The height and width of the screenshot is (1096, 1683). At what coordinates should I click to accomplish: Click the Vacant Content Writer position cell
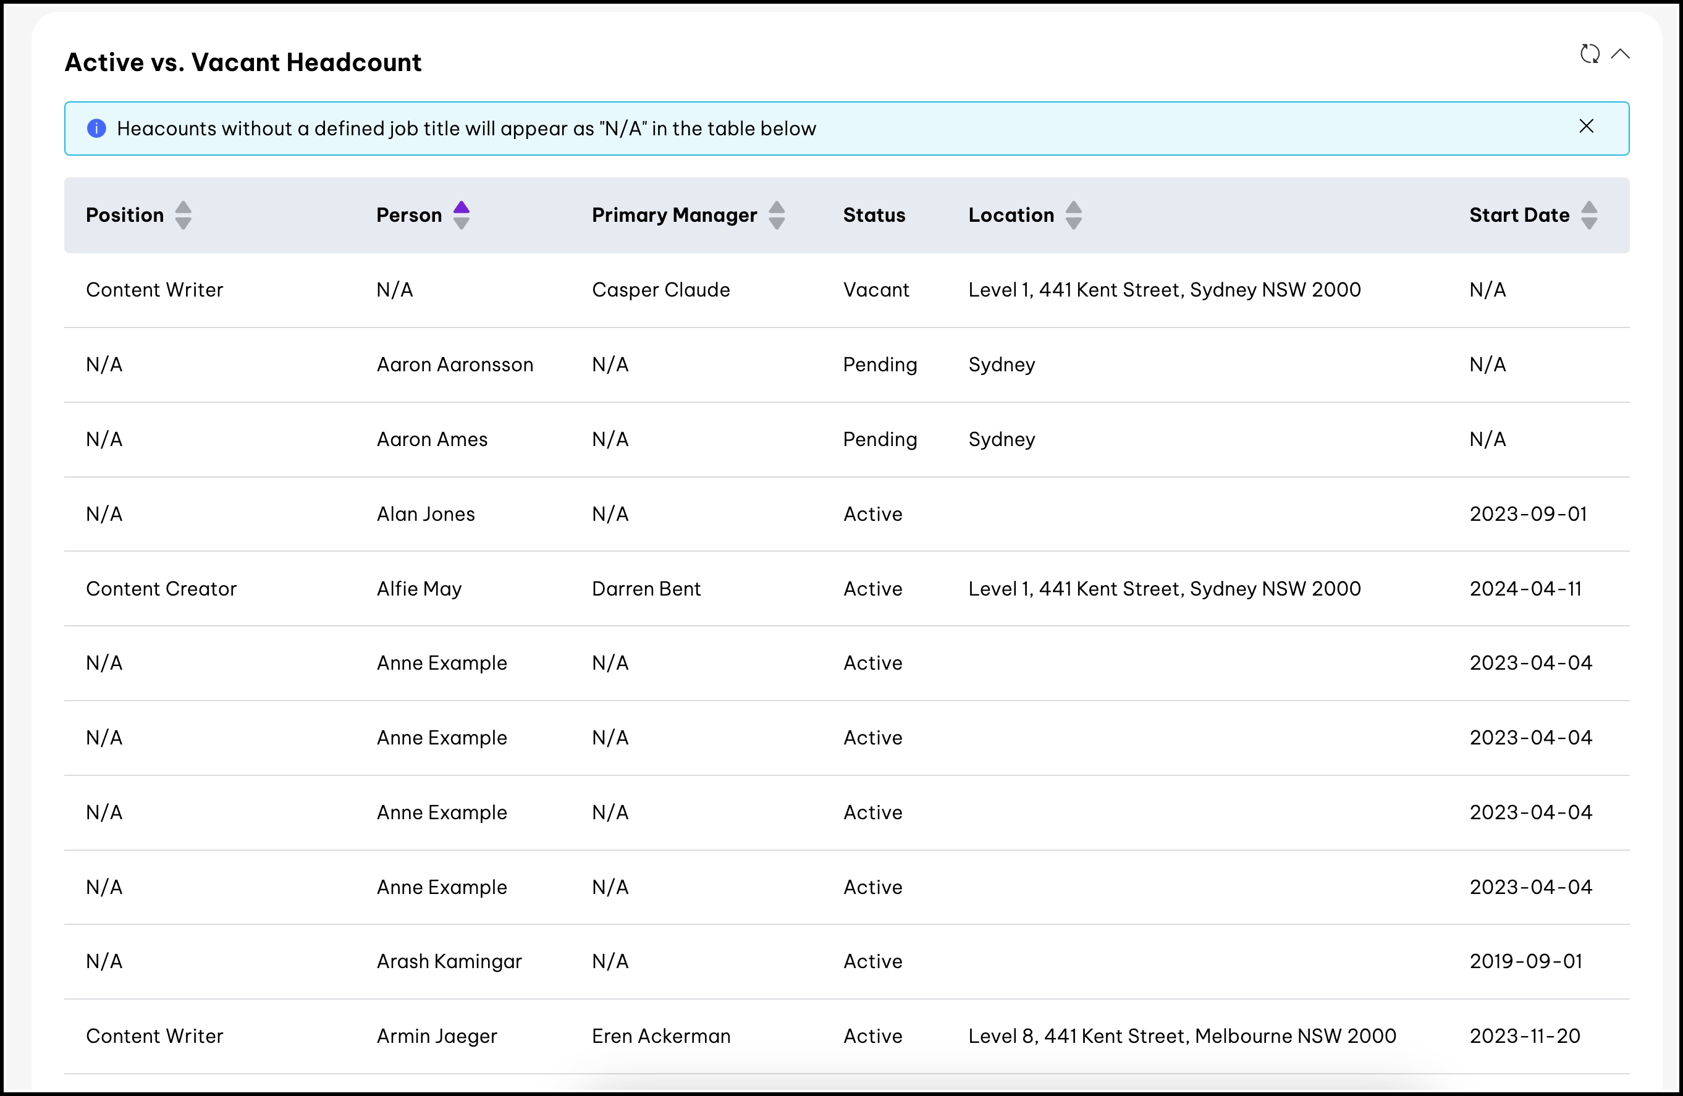pos(154,290)
